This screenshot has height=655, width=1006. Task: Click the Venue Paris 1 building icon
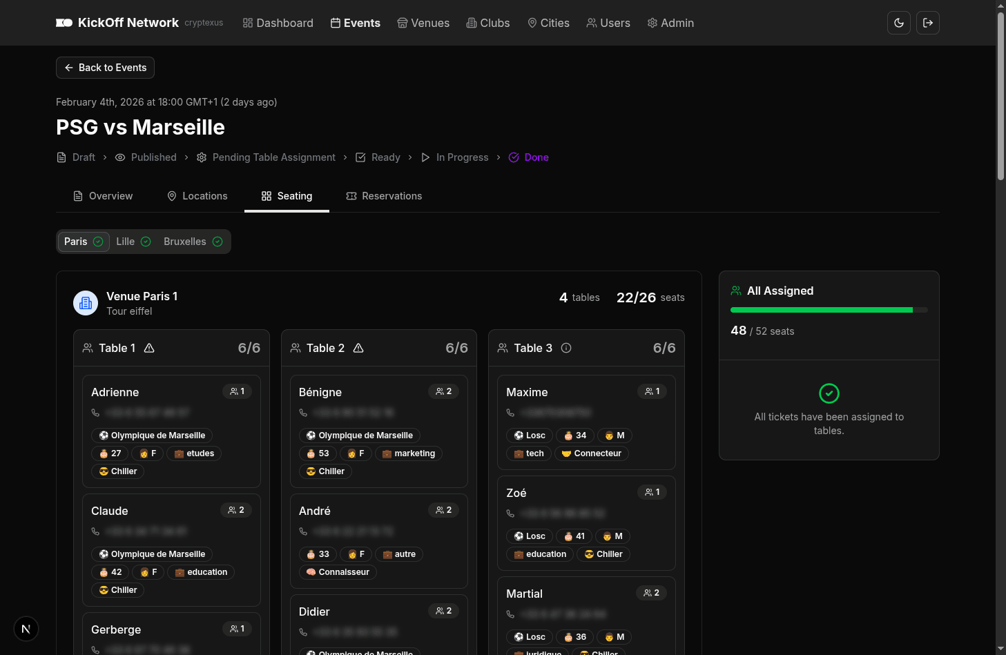click(x=86, y=303)
